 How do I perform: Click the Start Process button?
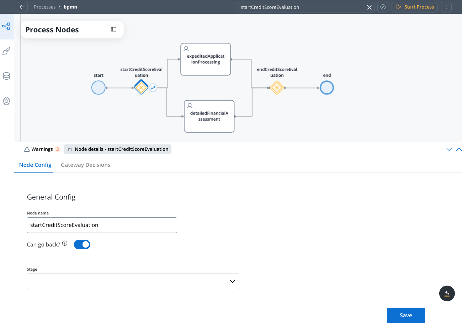coord(414,7)
